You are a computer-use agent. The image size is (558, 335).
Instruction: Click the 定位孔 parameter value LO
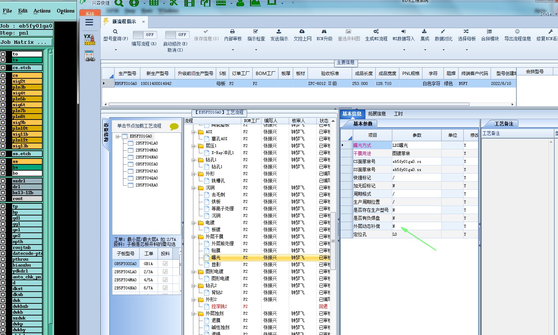(x=416, y=235)
